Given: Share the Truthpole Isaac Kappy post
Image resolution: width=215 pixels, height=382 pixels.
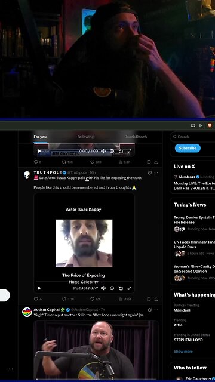Looking at the screenshot, I should click(x=156, y=299).
